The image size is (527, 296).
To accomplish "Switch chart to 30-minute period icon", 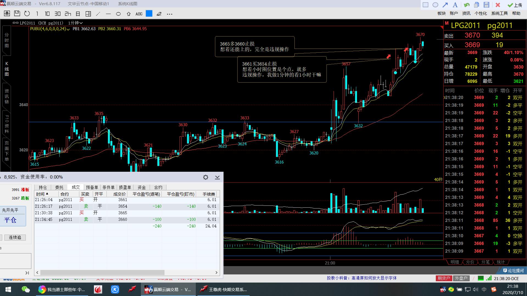I will click(x=57, y=14).
